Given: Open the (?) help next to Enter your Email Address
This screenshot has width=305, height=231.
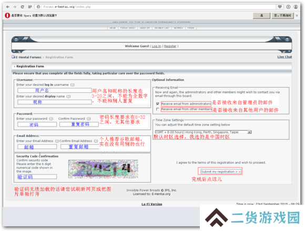Looking at the screenshot, I should tap(57, 141).
